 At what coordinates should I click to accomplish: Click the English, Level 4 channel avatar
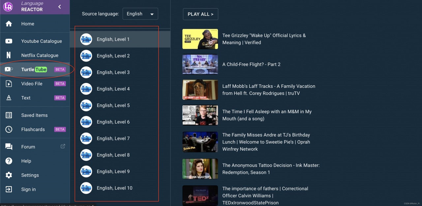pyautogui.click(x=86, y=89)
